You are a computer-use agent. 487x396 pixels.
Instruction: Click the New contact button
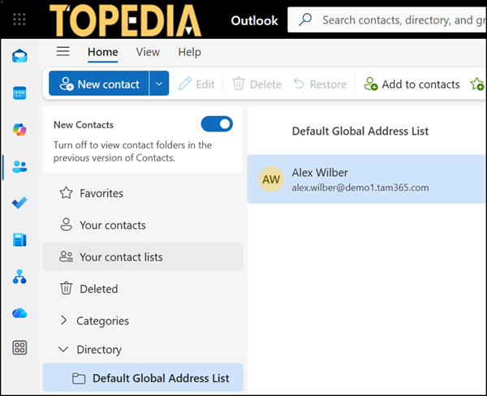(x=99, y=84)
